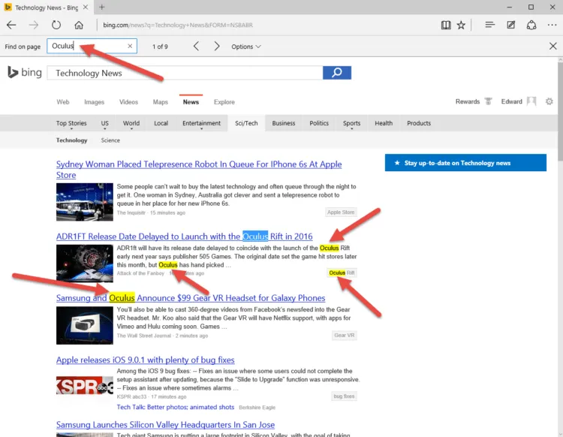563x437 pixels.
Task: Open the Hub lines icon
Action: (x=489, y=25)
